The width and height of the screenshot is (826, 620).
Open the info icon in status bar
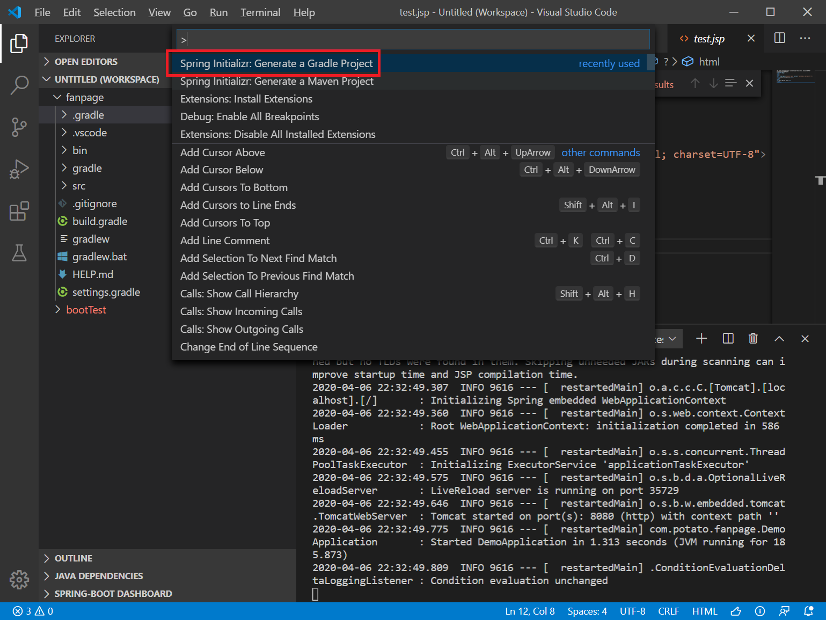[x=760, y=611]
